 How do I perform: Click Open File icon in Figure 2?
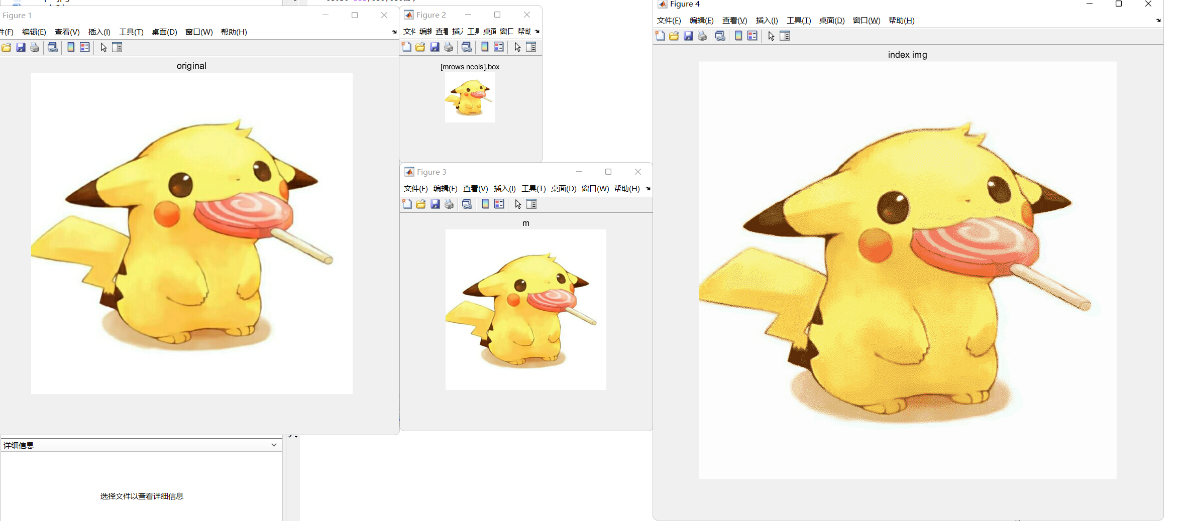click(x=420, y=47)
